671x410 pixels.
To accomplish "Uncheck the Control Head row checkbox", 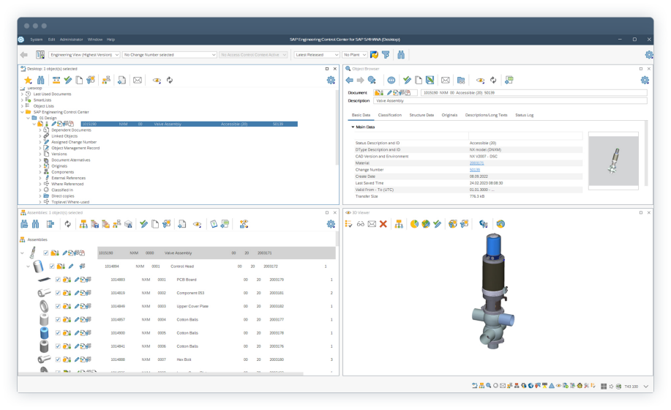I will pyautogui.click(x=52, y=266).
